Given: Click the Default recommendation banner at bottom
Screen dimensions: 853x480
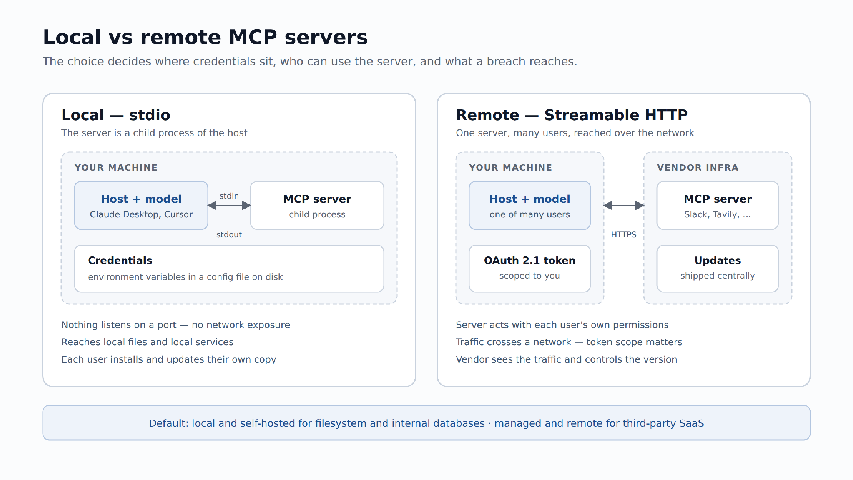Looking at the screenshot, I should (x=426, y=423).
